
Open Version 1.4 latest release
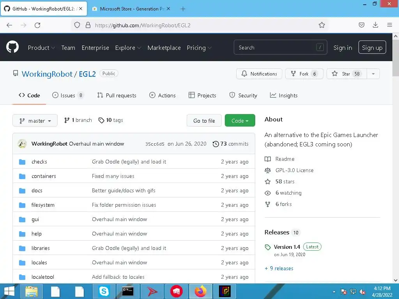coord(287,247)
